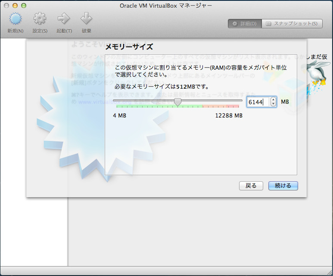Screen dimensions: 333x276
Task: Click the Continue (続ける) button
Action: [x=283, y=186]
